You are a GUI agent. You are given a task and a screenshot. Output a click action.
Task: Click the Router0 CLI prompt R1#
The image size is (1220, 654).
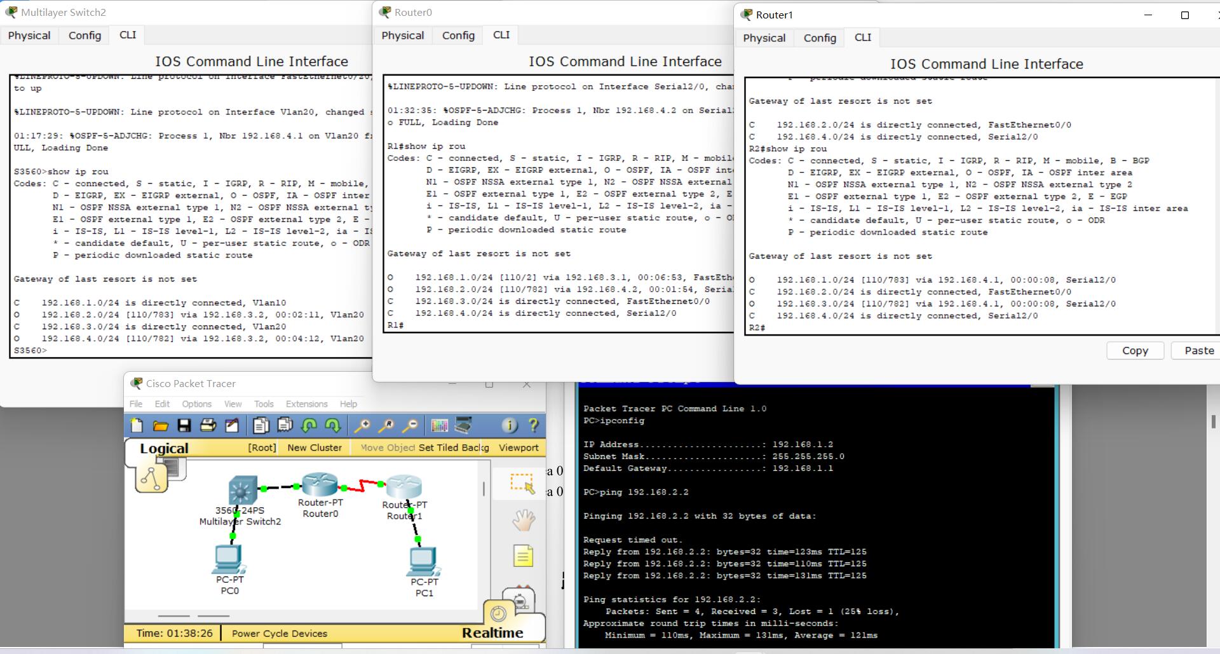click(395, 325)
